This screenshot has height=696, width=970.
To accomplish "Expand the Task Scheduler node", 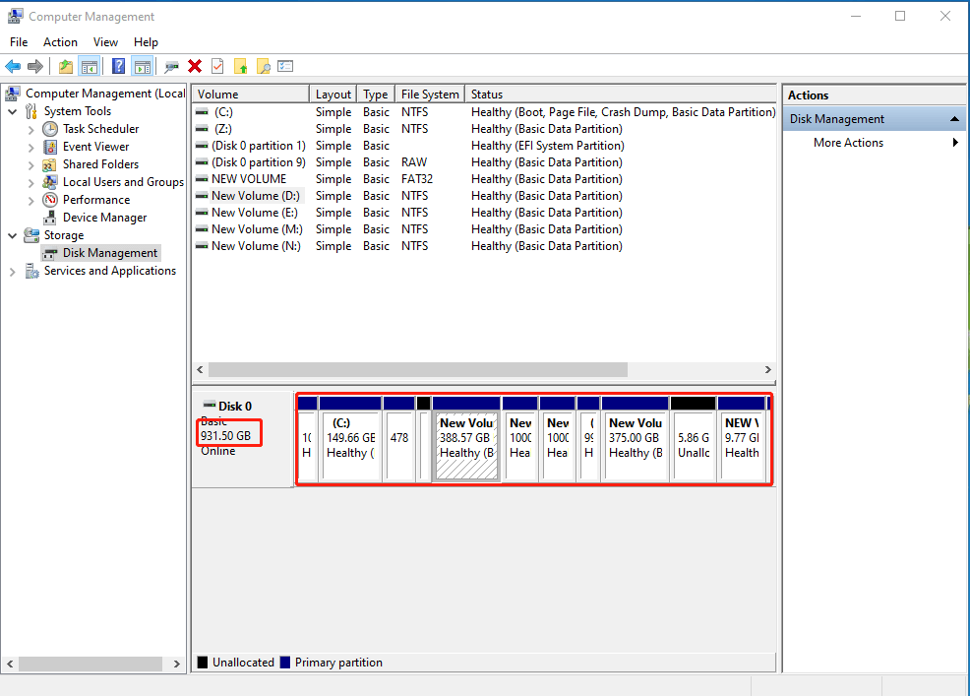I will tap(30, 129).
